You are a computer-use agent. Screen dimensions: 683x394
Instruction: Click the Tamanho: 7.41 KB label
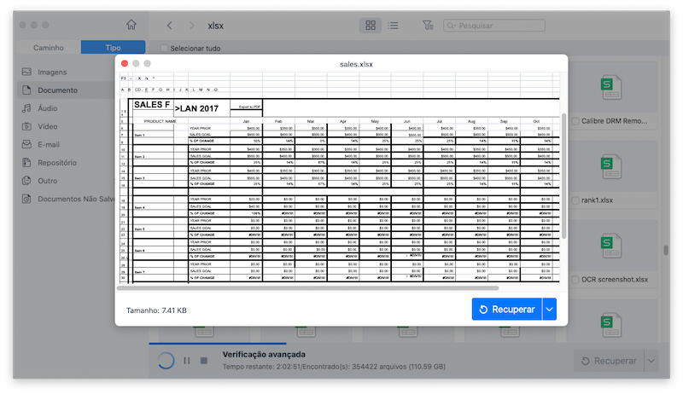156,310
